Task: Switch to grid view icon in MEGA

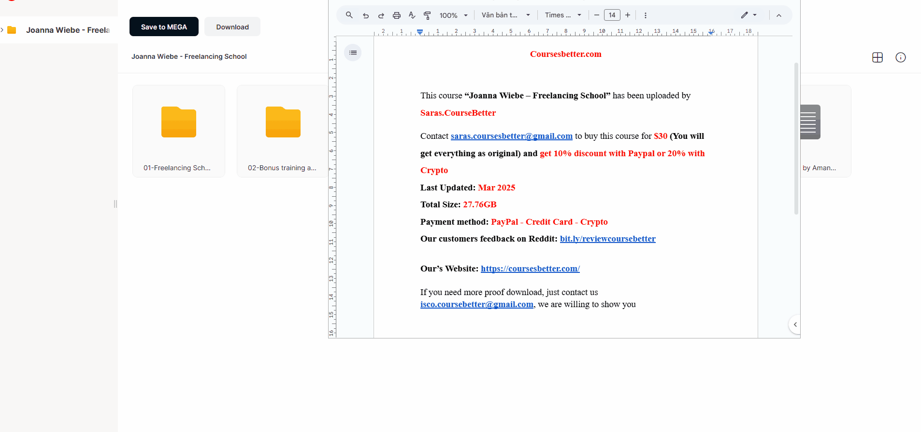Action: [x=878, y=57]
